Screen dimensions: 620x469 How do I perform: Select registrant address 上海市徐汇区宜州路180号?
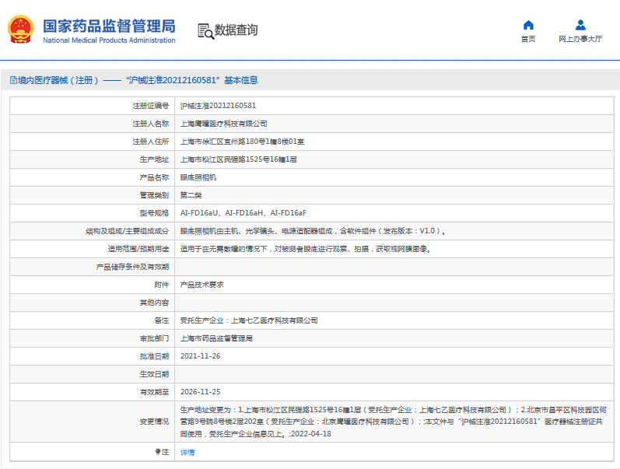coord(243,142)
